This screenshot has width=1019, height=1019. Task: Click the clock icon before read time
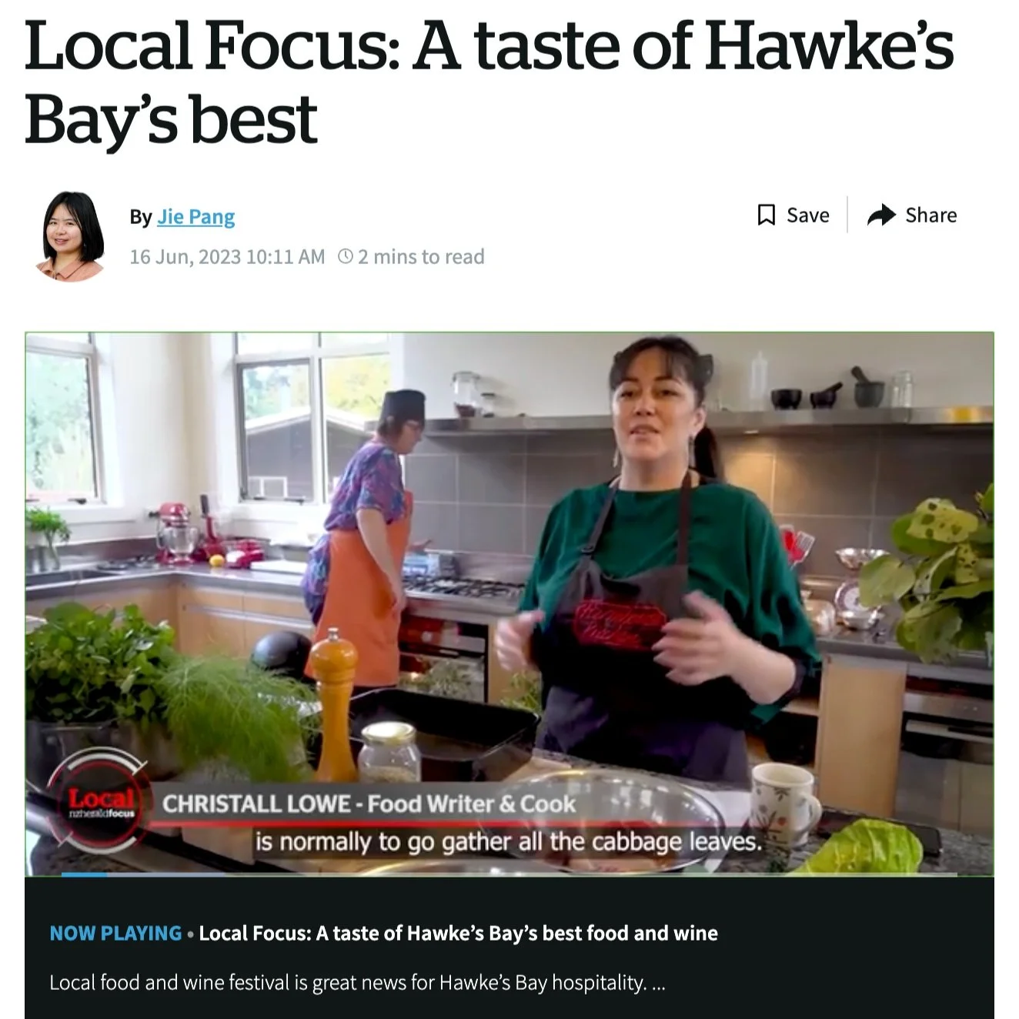(346, 256)
